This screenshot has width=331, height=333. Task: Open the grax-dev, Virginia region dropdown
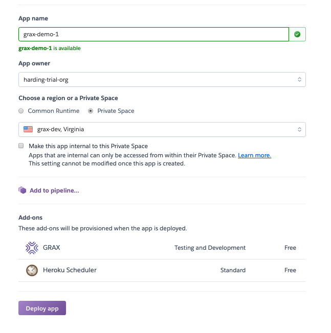162,129
